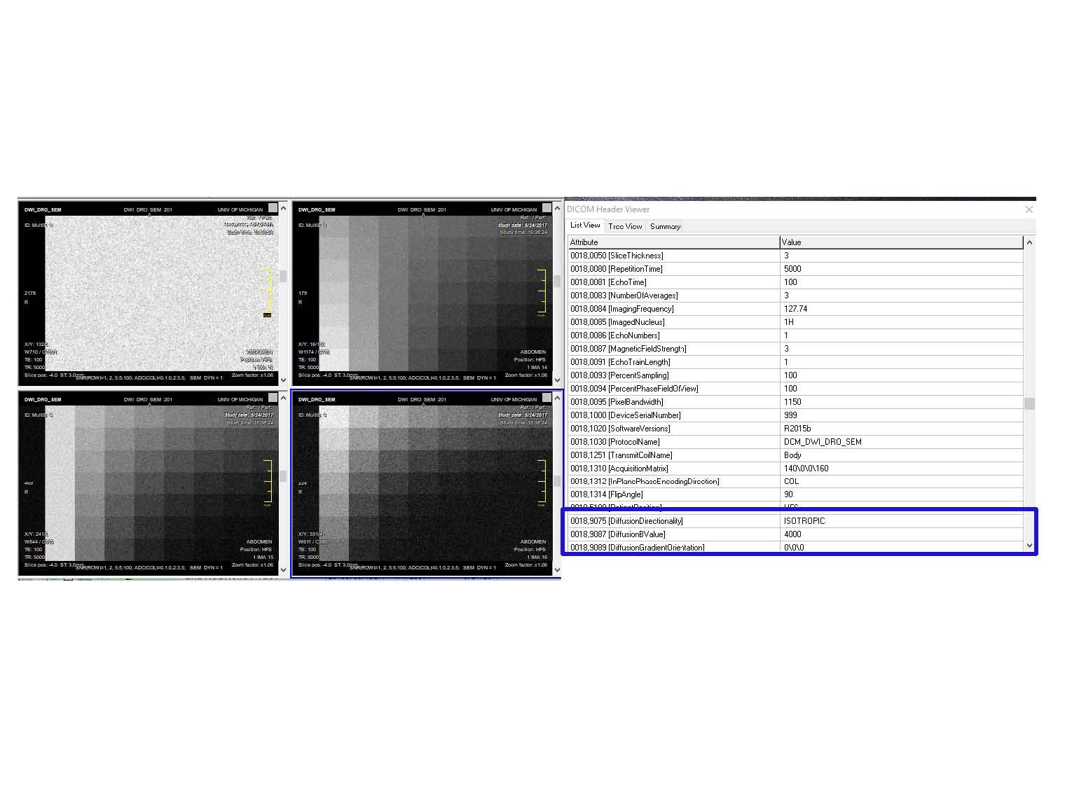Select the DiffusionBValue attribute row
This screenshot has width=1072, height=804.
click(673, 534)
